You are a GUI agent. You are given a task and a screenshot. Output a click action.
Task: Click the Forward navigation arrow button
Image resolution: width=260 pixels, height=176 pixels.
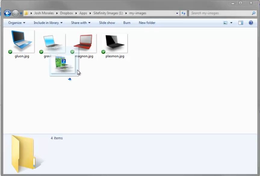coord(15,13)
